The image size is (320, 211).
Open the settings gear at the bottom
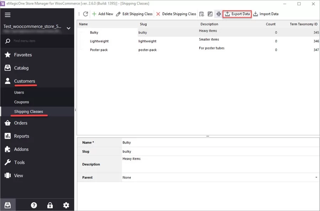(x=66, y=205)
